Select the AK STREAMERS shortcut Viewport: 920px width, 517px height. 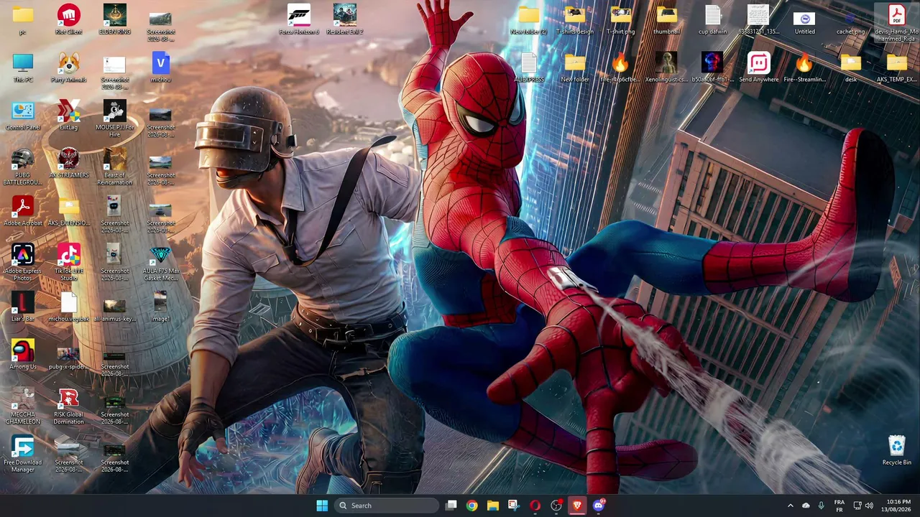(68, 164)
